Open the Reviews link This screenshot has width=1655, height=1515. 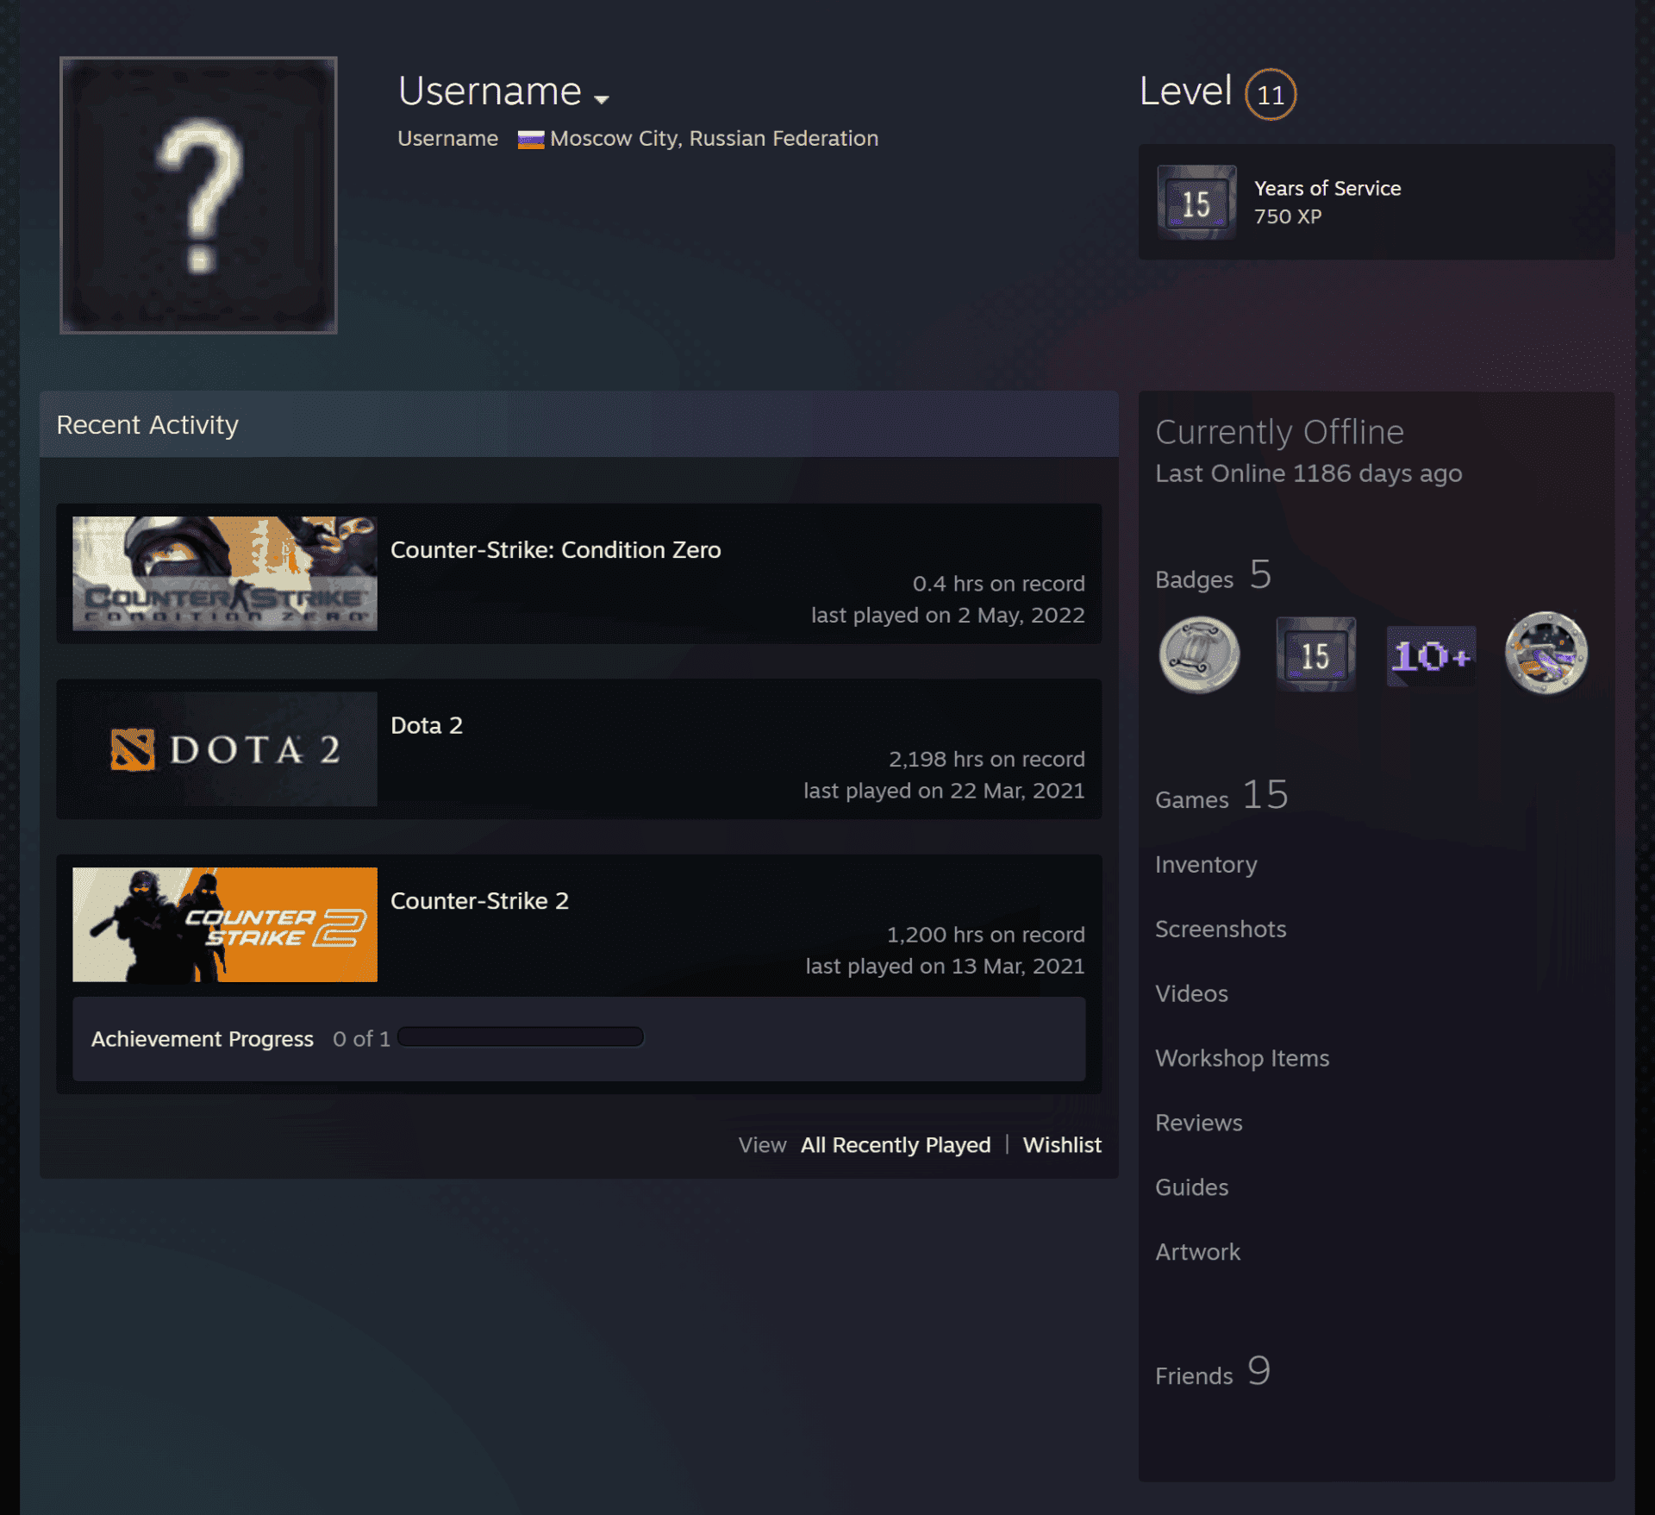pyautogui.click(x=1198, y=1123)
